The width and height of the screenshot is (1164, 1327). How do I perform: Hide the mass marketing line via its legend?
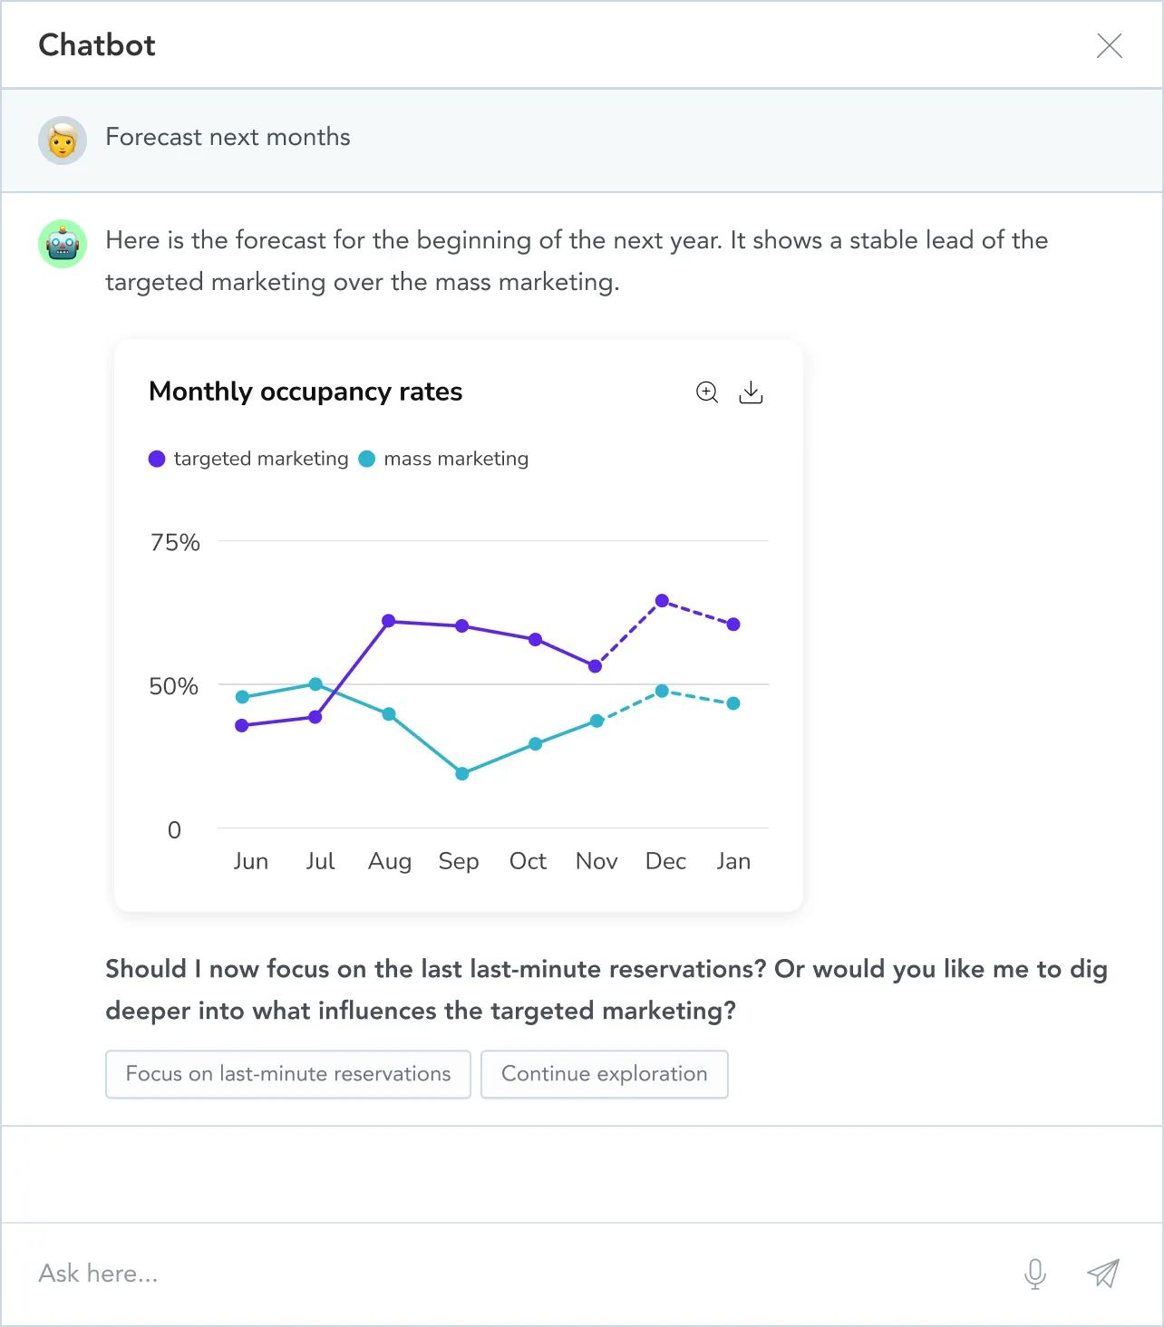point(443,459)
